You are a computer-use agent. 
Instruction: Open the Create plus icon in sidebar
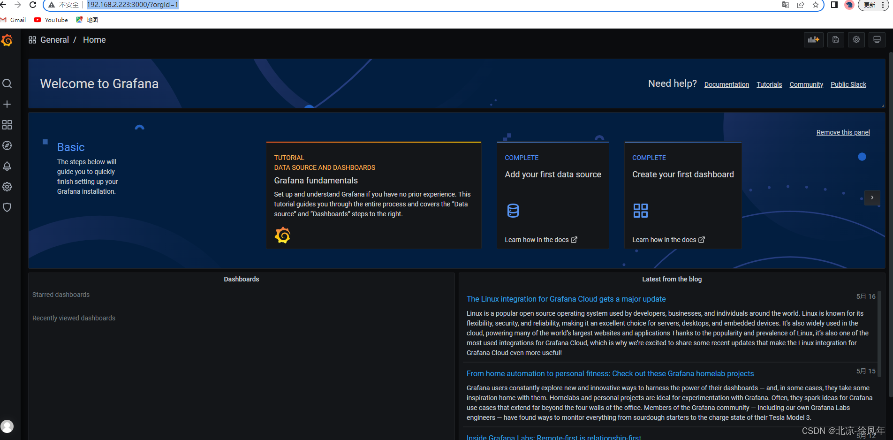pos(7,104)
